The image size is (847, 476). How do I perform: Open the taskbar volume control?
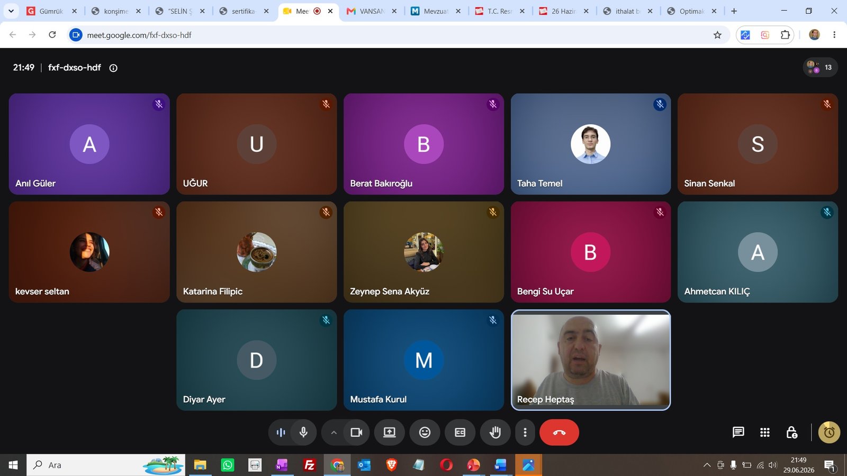tap(773, 465)
